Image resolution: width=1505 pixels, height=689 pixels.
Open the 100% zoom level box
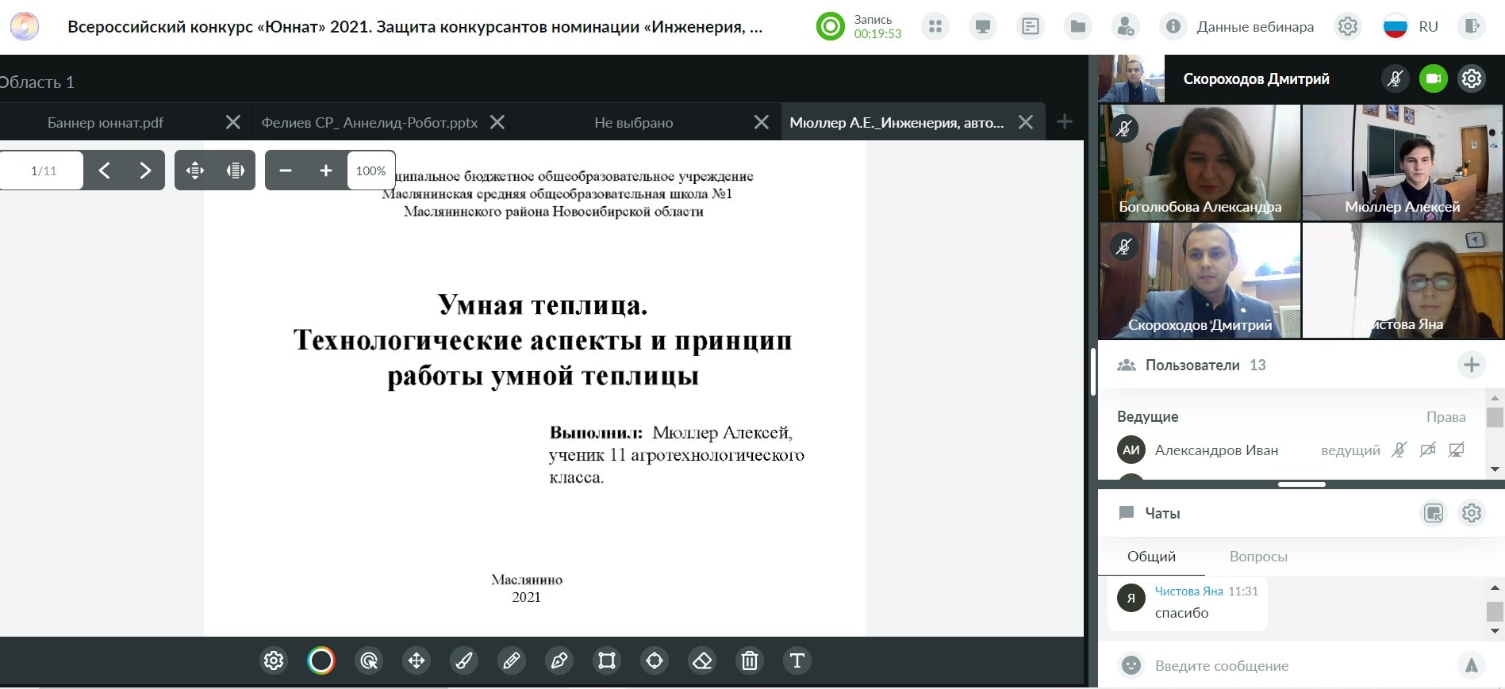[371, 170]
